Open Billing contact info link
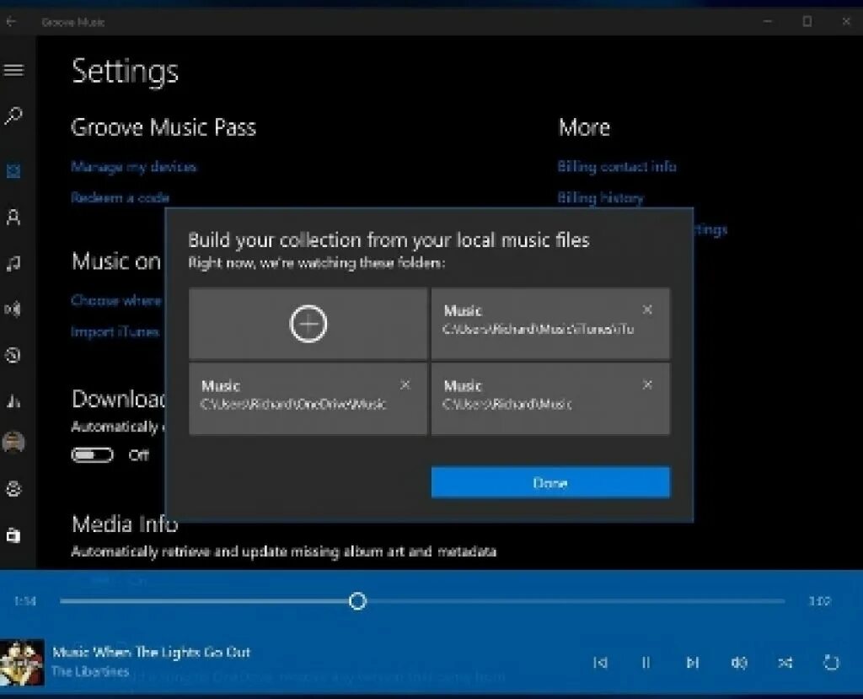Viewport: 863px width, 699px height. pyautogui.click(x=617, y=167)
